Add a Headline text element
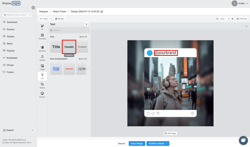This screenshot has width=250, height=147. (x=69, y=47)
